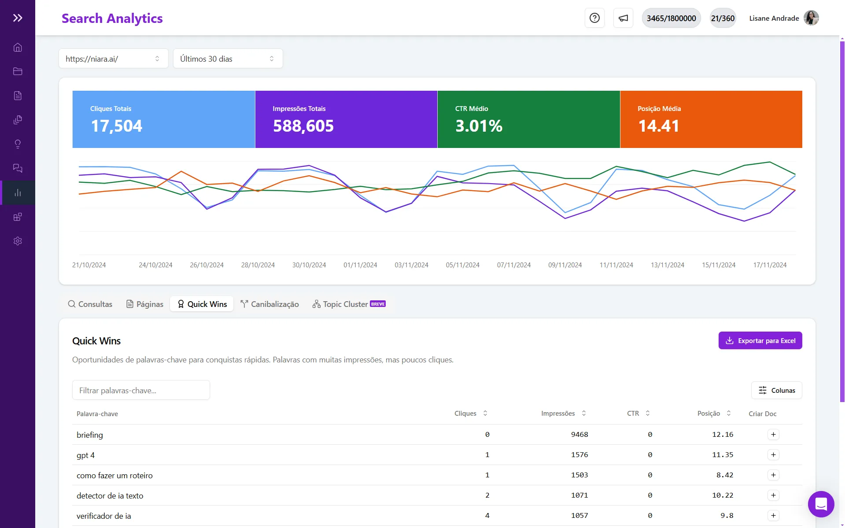Expand the sidebar with the double chevron
Viewport: 845px width, 528px height.
[18, 18]
